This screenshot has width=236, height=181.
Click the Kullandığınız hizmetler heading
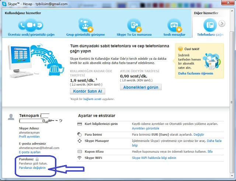23,13
